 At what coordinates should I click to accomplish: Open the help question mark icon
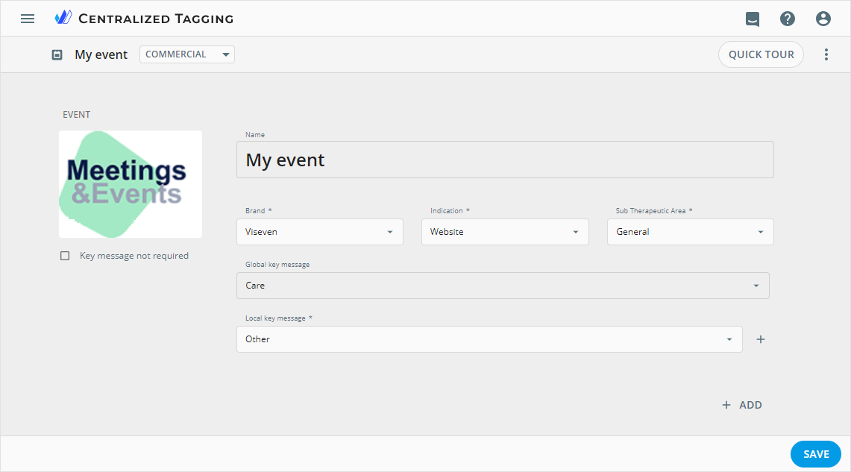coord(788,19)
